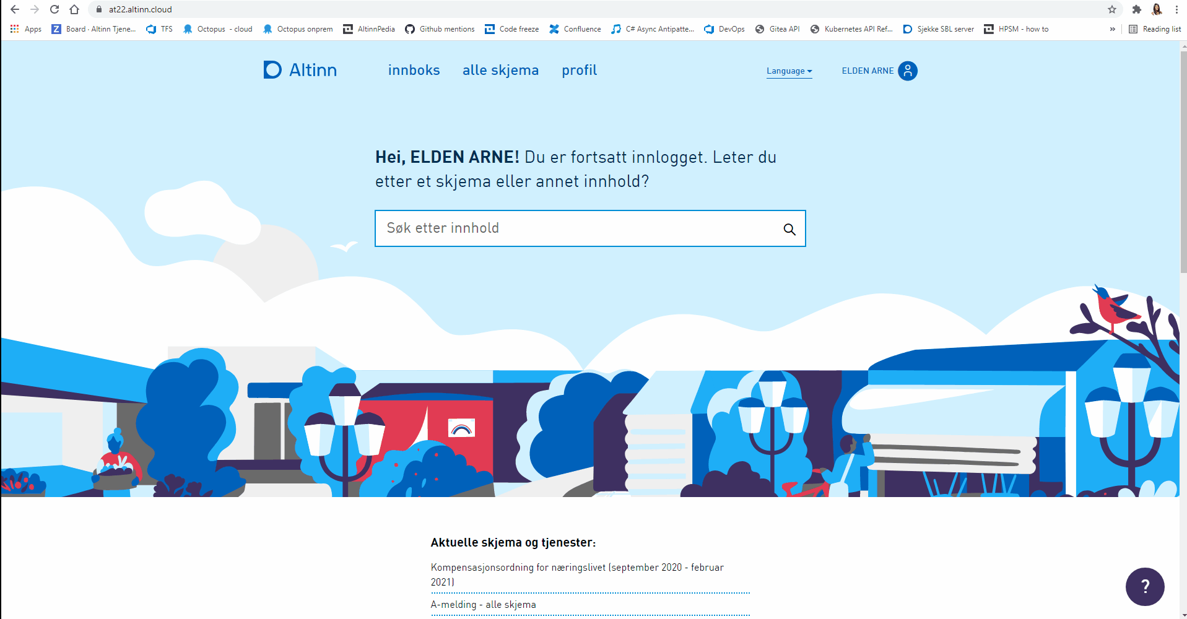Open the AltinnPedia bookmark
The height and width of the screenshot is (619, 1187).
coord(369,29)
